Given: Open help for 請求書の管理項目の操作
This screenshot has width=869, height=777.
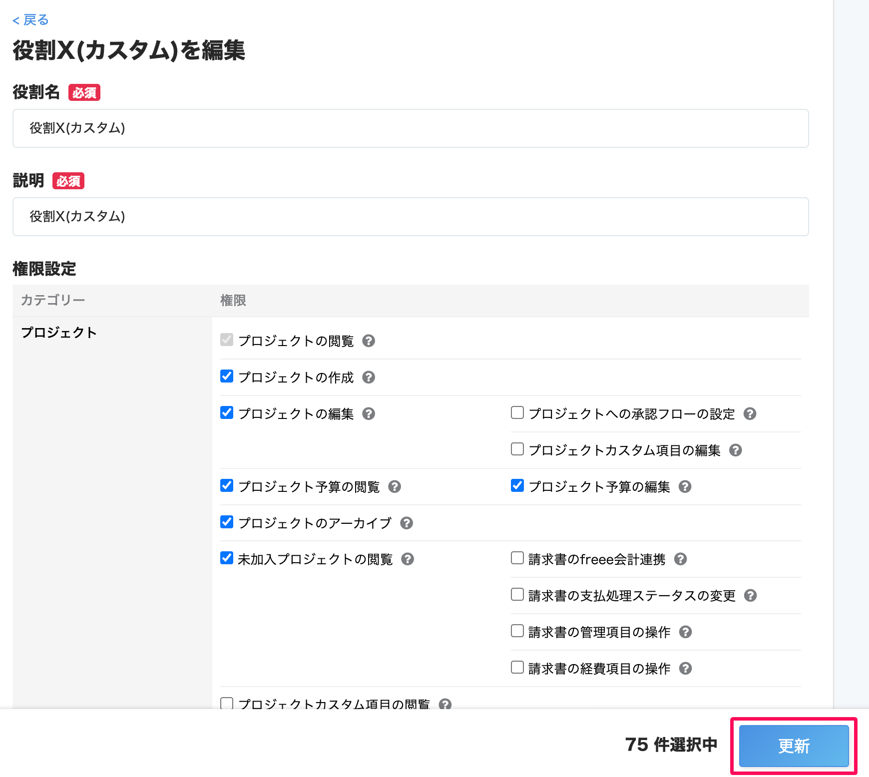Looking at the screenshot, I should click(685, 632).
